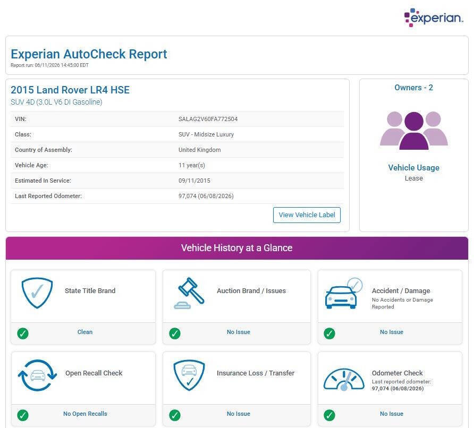Click the Auction Brand / Issues card title
The image size is (474, 428).
251,290
